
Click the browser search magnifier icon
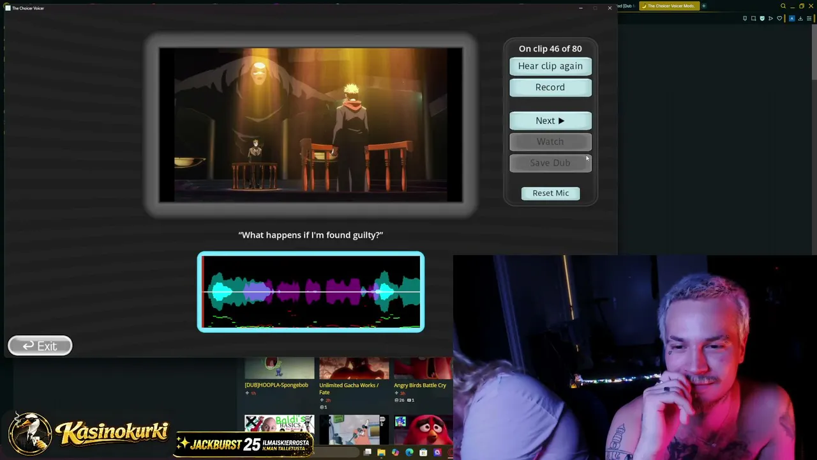[783, 6]
